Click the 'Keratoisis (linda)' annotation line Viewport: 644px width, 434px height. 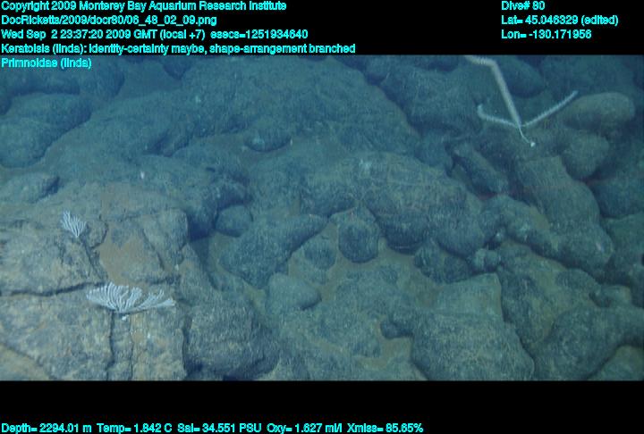click(x=178, y=49)
